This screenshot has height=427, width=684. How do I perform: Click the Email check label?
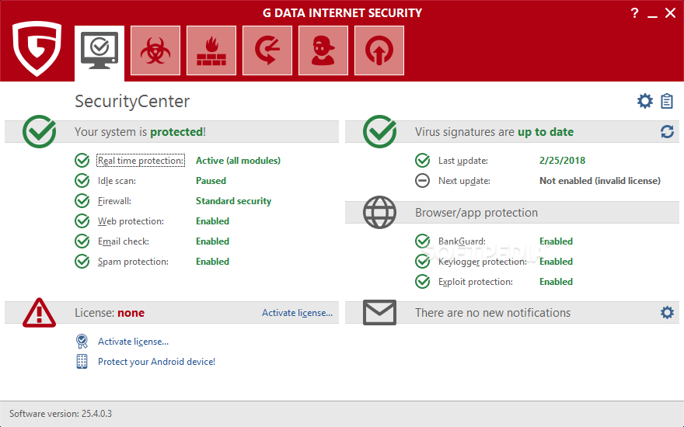124,241
